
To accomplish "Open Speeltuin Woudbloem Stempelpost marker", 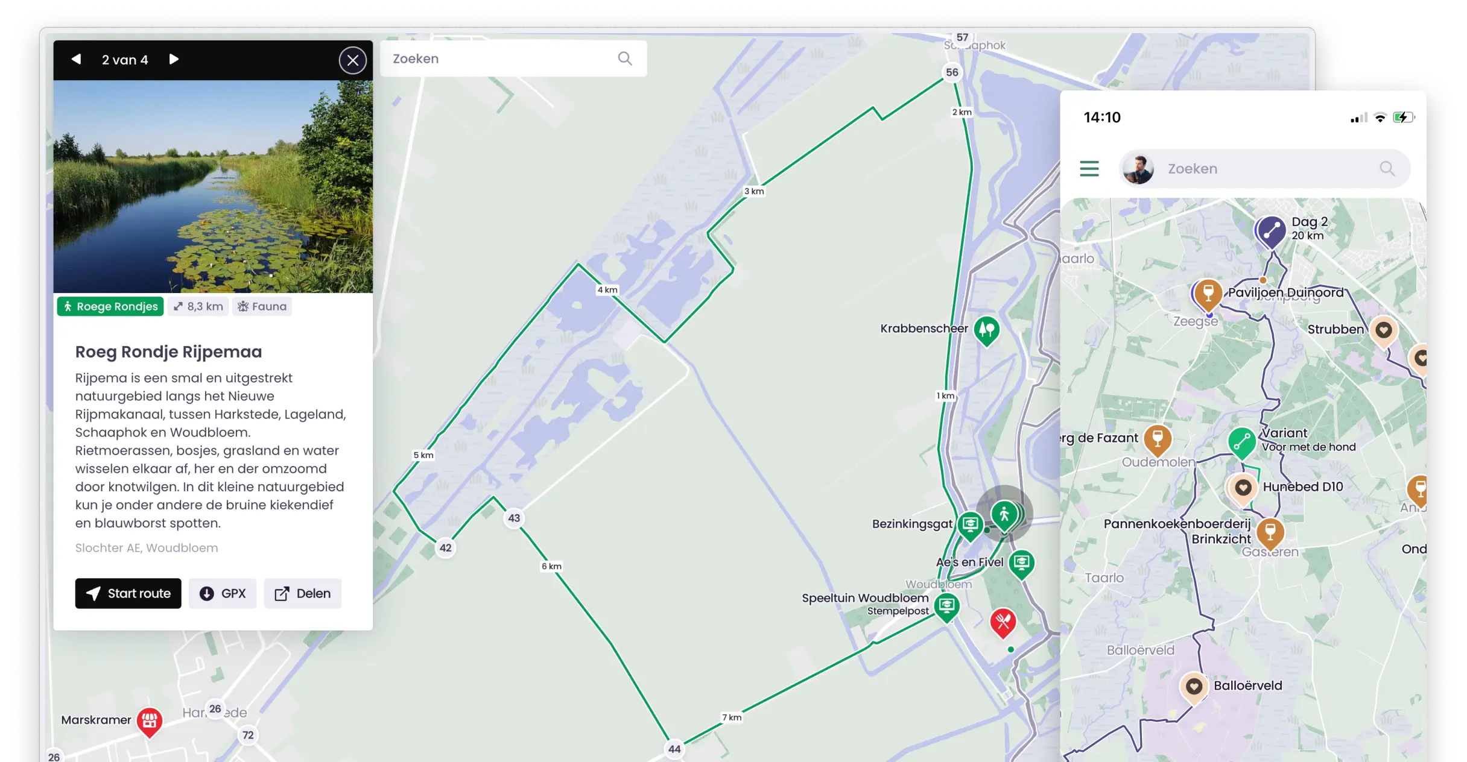I will tap(946, 606).
